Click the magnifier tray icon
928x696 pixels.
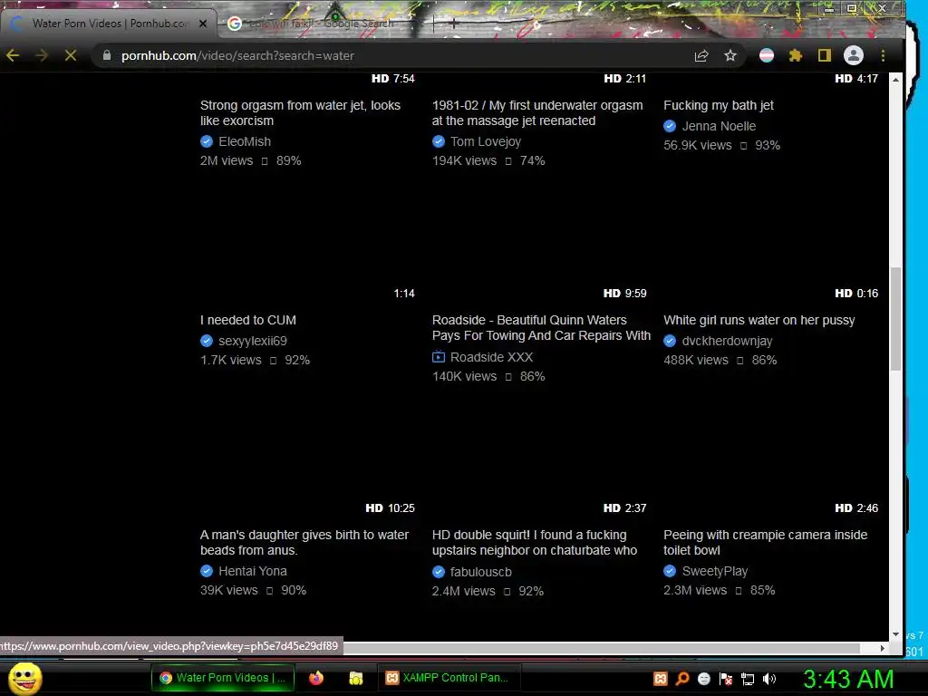(x=682, y=679)
